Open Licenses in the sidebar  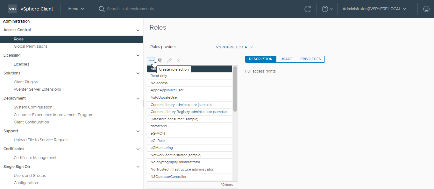[21, 64]
